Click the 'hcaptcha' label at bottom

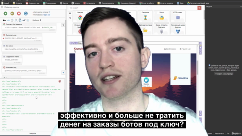tap(33, 133)
